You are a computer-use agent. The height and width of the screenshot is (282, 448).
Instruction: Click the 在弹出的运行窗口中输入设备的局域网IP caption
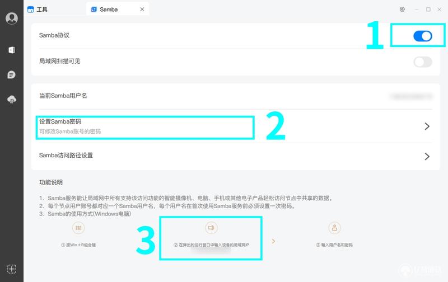coord(211,245)
